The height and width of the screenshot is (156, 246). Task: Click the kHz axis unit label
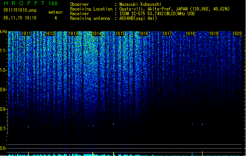click(x=4, y=32)
